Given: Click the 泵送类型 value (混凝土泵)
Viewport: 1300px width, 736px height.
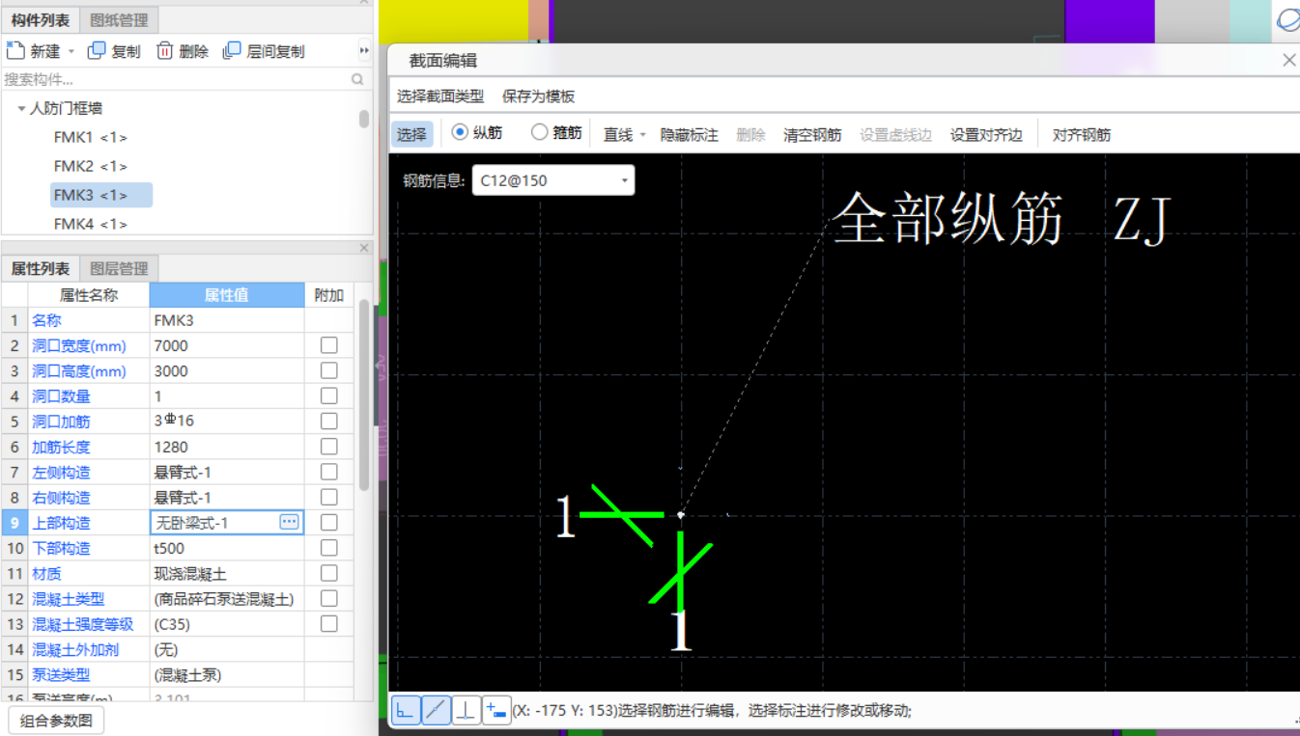Looking at the screenshot, I should tap(227, 674).
